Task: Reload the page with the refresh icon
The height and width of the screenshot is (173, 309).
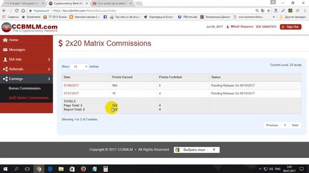Action: click(17, 11)
